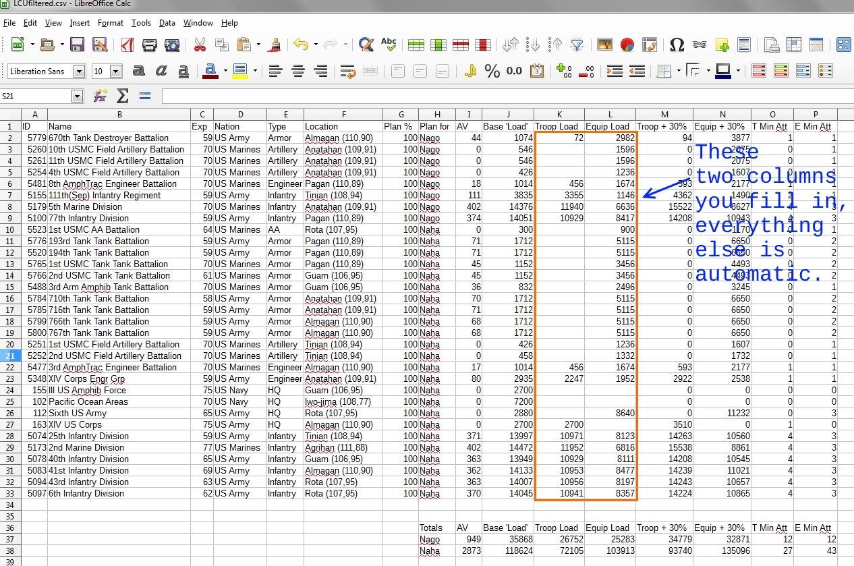Open the Liberation Sans font dropdown
854x566 pixels.
point(80,72)
